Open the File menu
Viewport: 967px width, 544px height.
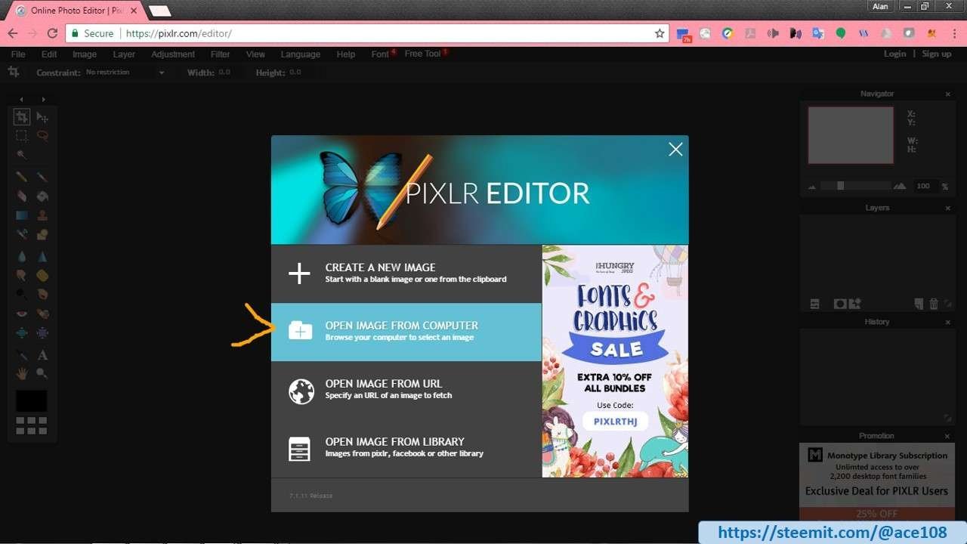pyautogui.click(x=18, y=54)
